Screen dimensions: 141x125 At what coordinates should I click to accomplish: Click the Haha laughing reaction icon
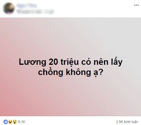point(10,122)
